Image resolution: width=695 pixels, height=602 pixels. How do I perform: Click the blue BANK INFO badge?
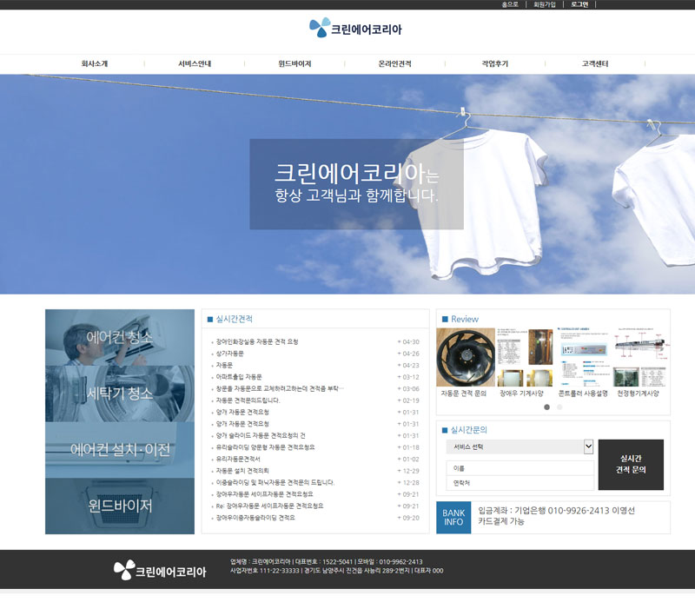coord(453,517)
